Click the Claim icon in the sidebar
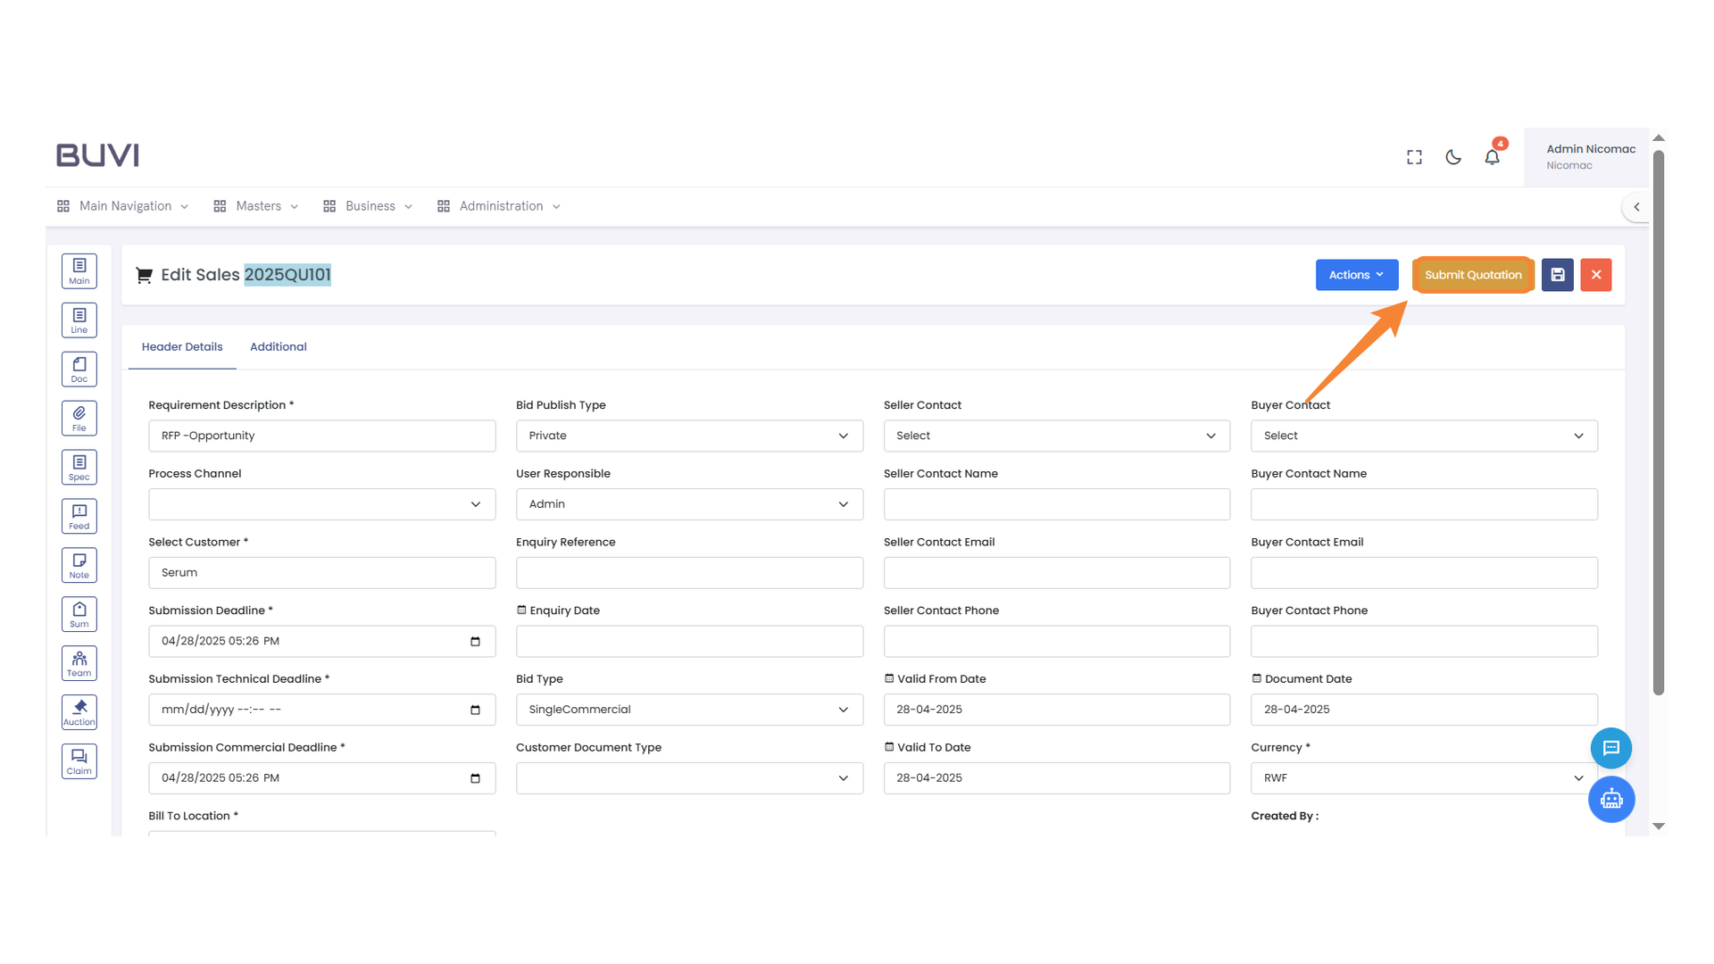The width and height of the screenshot is (1714, 964). [79, 760]
